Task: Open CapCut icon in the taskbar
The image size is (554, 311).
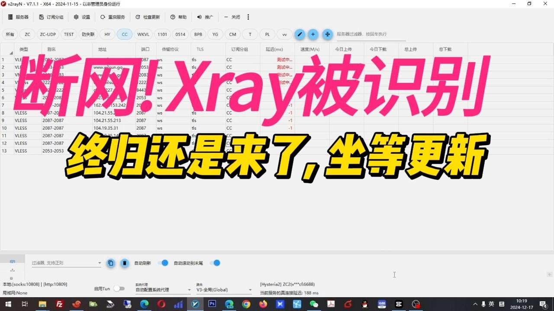Action: click(399, 304)
